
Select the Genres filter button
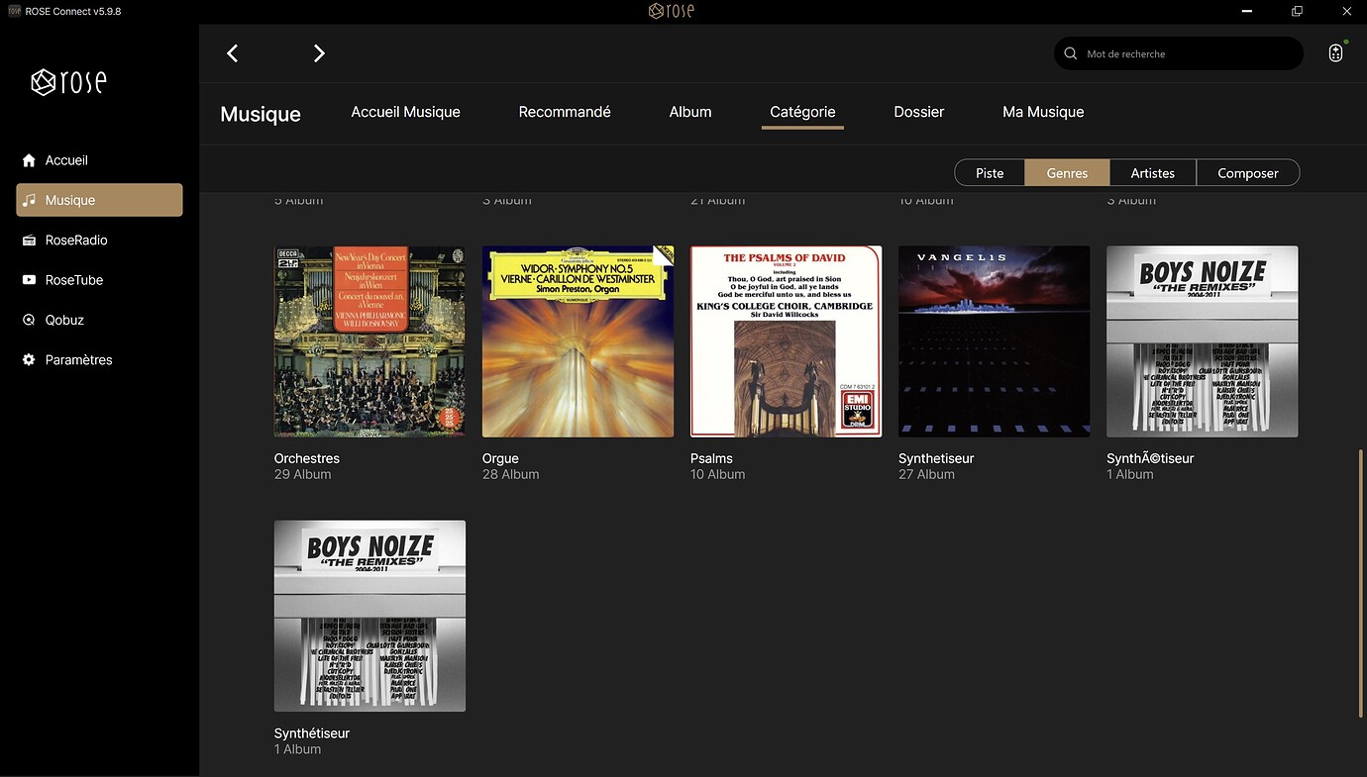coord(1067,173)
